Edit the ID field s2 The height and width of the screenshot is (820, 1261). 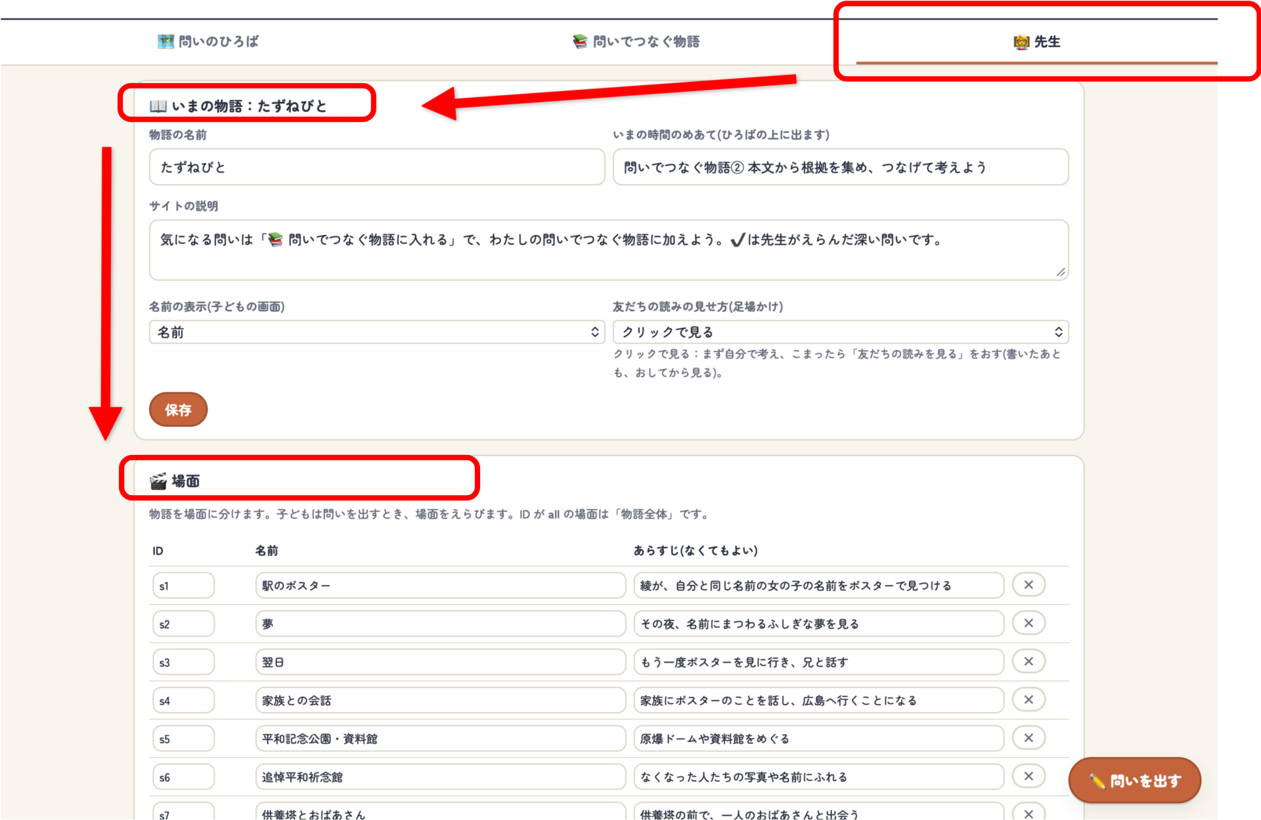pos(183,624)
